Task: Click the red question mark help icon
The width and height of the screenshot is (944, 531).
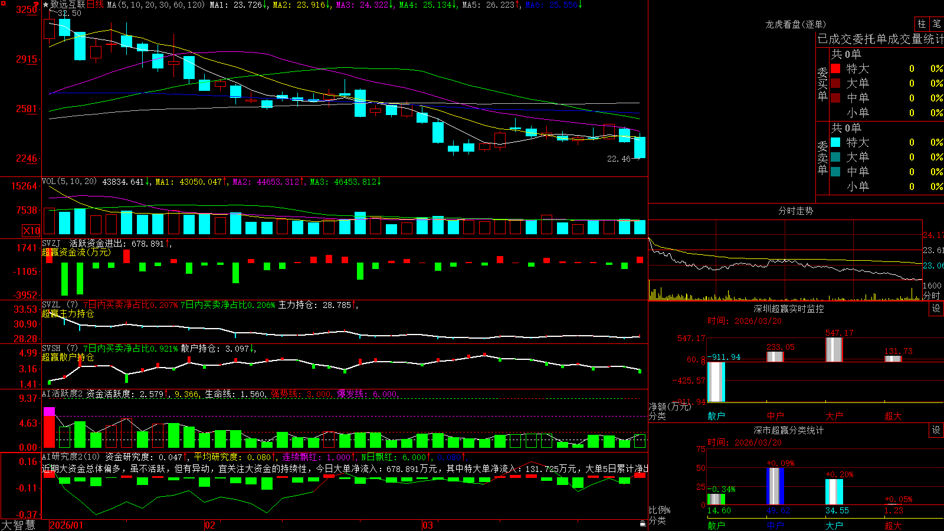Action: click(37, 5)
